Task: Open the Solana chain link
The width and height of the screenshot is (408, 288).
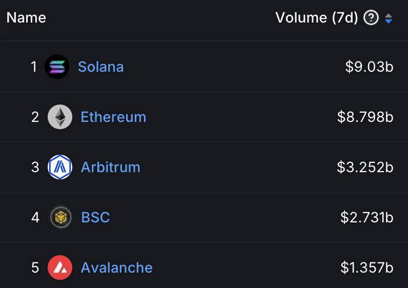Action: coord(100,67)
